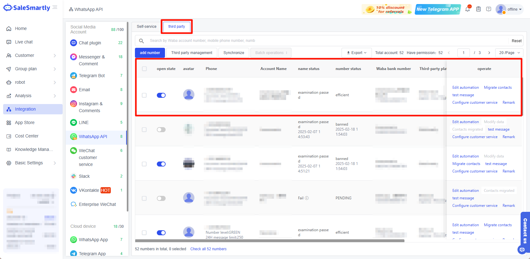The width and height of the screenshot is (530, 259).
Task: Open the Slack channel list
Action: tap(84, 176)
